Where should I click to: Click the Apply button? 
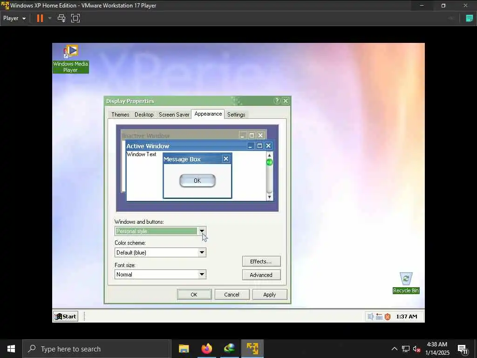pos(270,295)
